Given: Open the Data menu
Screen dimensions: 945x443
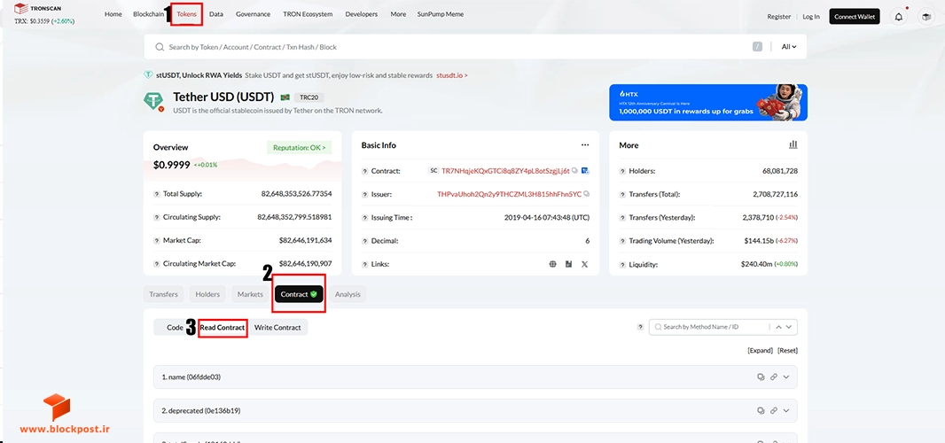Looking at the screenshot, I should click(x=216, y=14).
